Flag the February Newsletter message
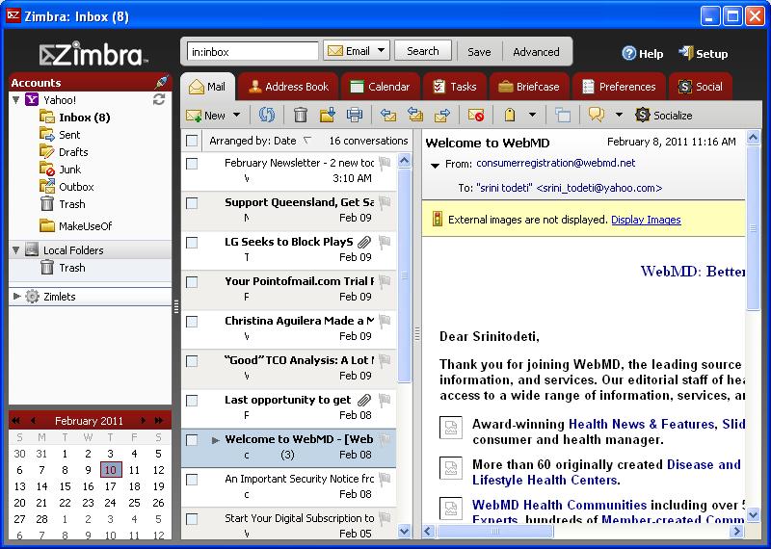Image resolution: width=771 pixels, height=549 pixels. pyautogui.click(x=385, y=163)
